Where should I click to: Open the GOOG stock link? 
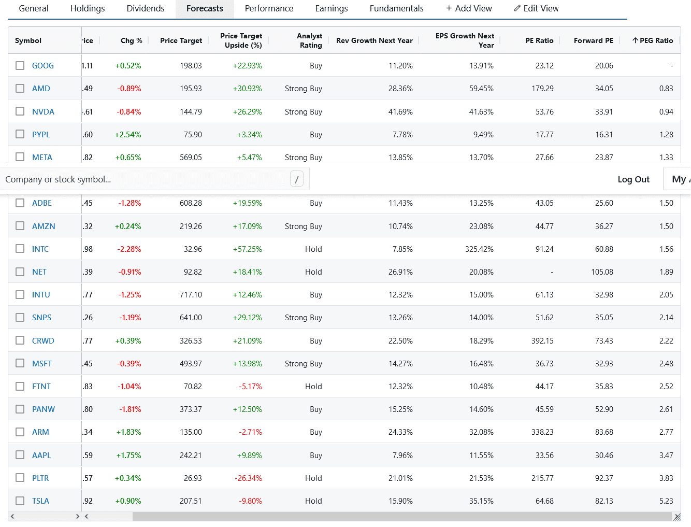43,66
